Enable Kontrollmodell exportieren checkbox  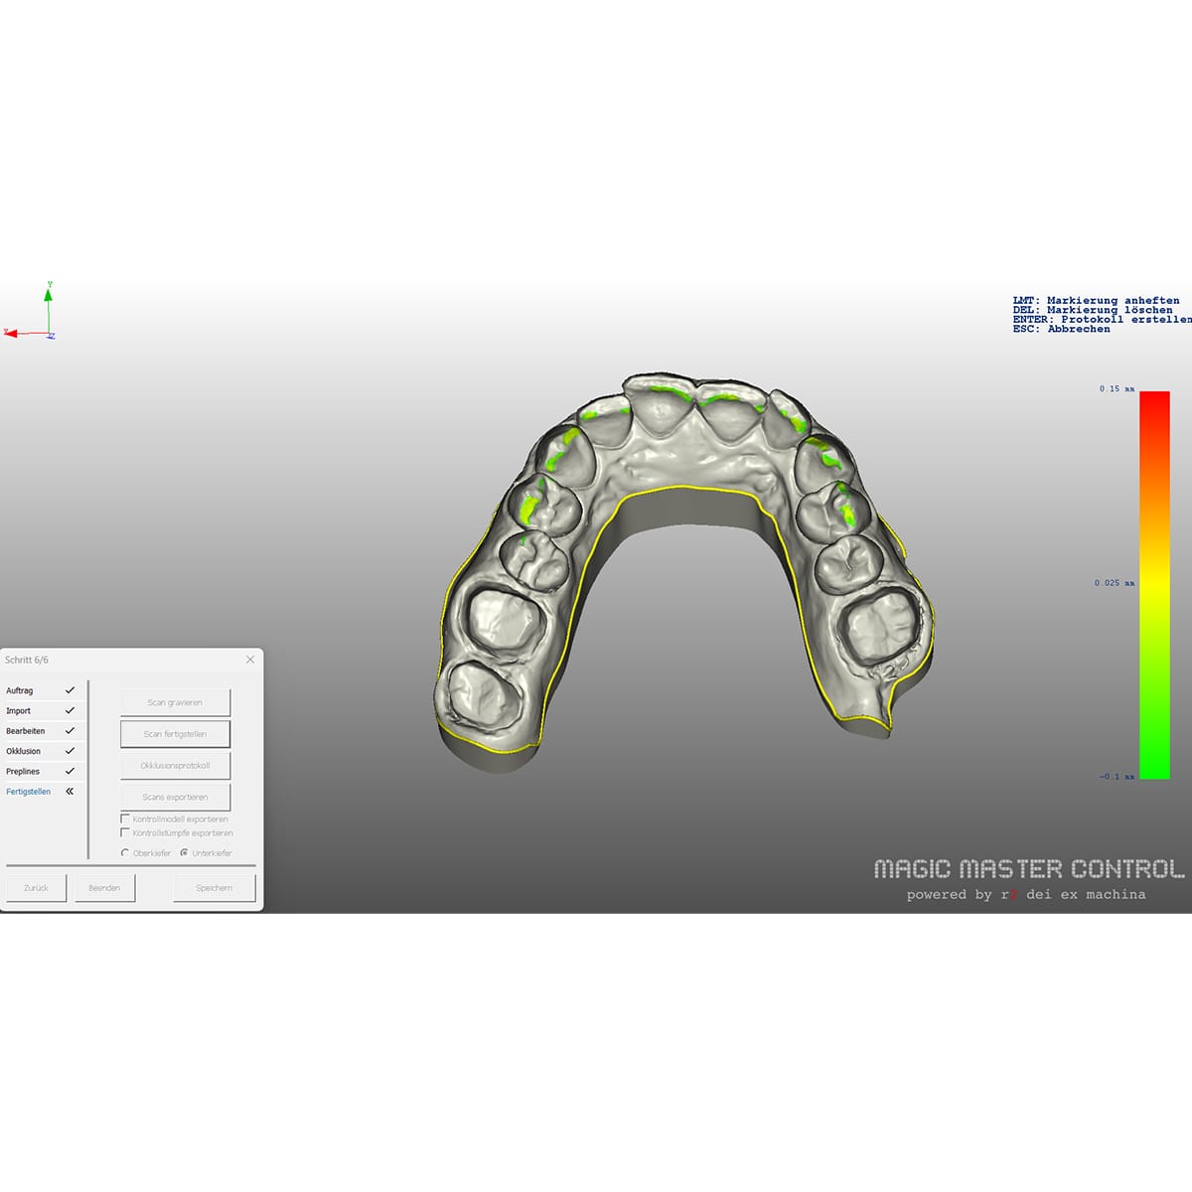point(125,819)
